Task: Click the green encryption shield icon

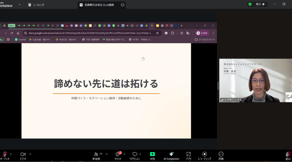Action: (250, 4)
